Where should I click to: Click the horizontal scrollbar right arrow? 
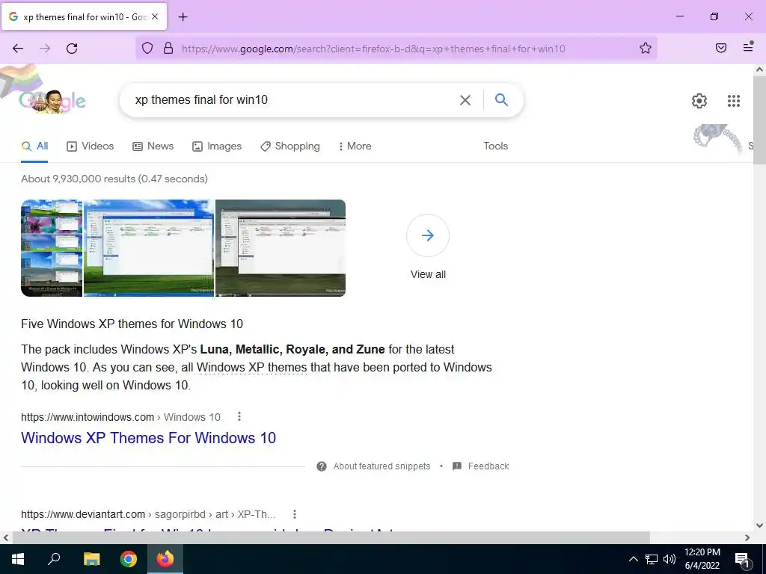click(x=747, y=538)
